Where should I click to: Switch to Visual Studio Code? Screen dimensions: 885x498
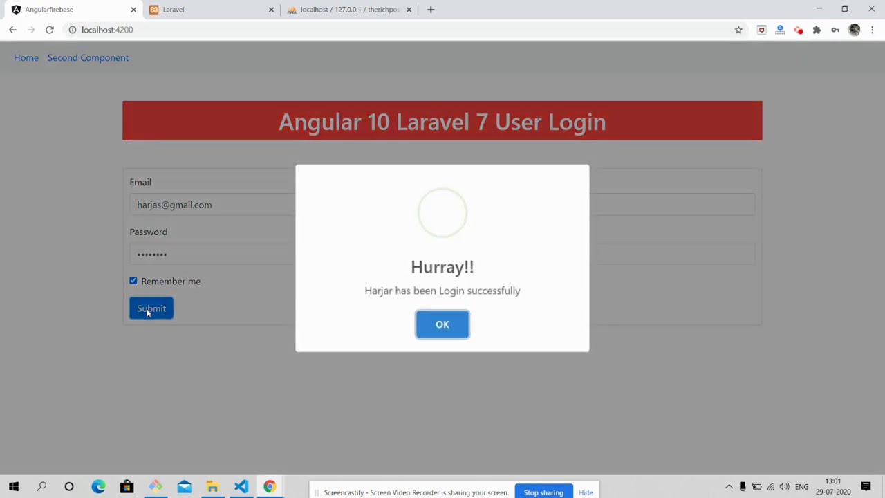[x=241, y=487]
